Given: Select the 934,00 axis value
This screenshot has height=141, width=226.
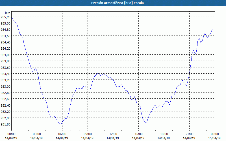Looking at the screenshot, I should (5, 55).
